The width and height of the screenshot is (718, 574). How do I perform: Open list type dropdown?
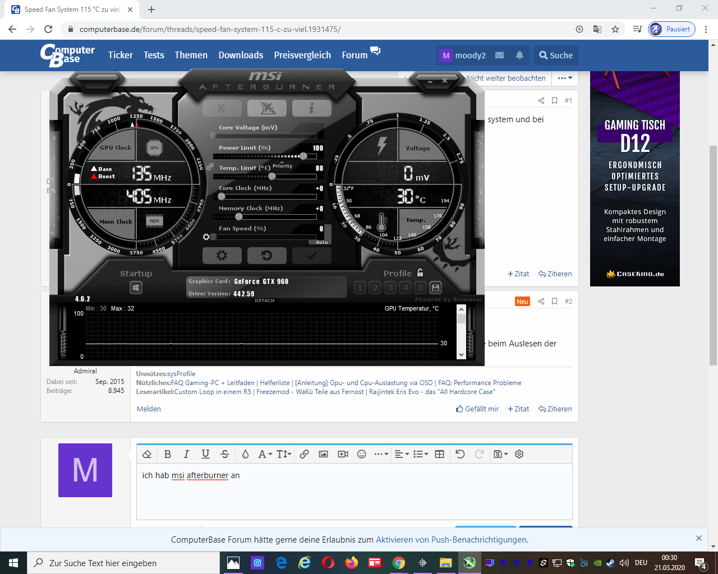tap(421, 454)
